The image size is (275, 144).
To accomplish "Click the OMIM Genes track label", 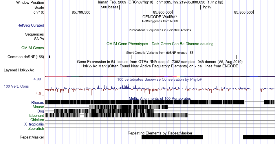I will point(33,48).
